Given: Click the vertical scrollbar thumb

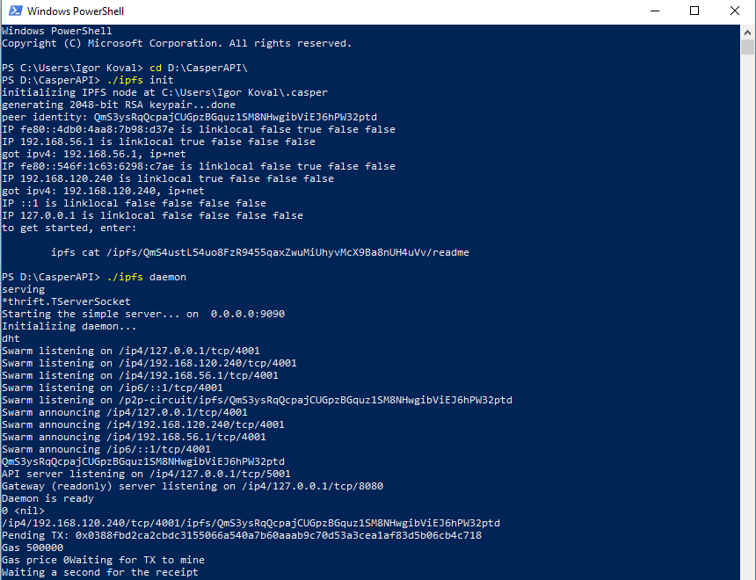Looking at the screenshot, I should pyautogui.click(x=748, y=47).
